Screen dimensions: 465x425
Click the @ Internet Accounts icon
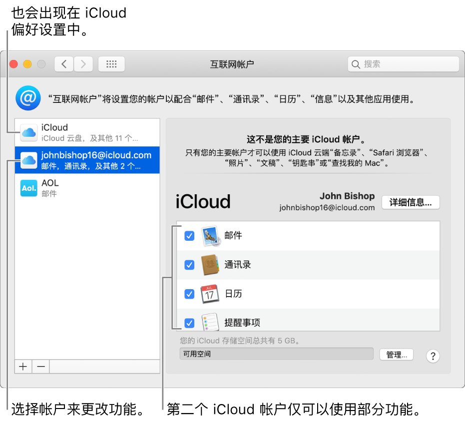[28, 98]
